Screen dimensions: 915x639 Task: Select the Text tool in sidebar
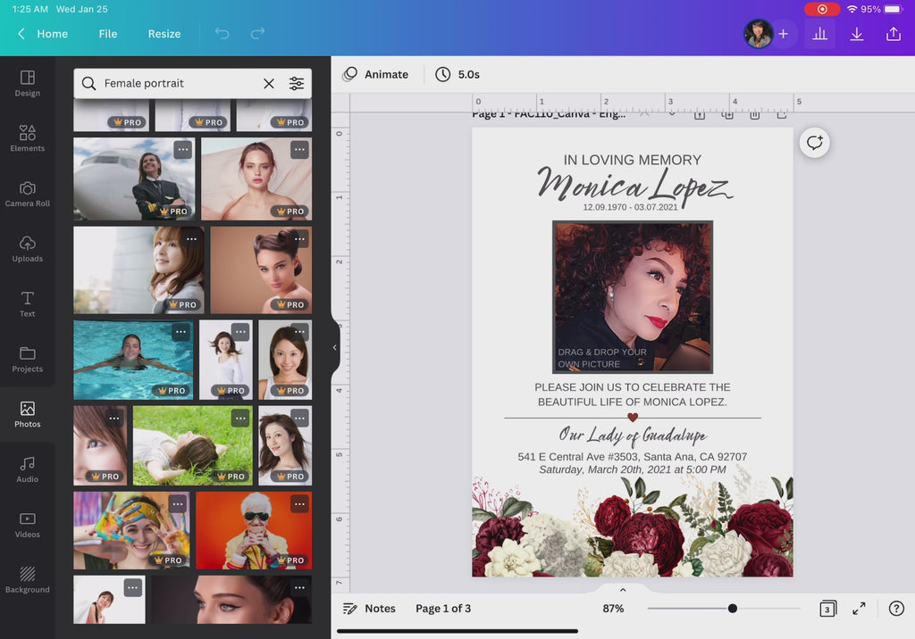[28, 304]
